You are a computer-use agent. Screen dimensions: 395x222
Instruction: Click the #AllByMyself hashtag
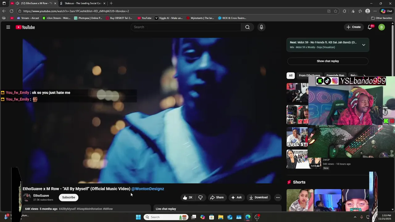[67, 209]
